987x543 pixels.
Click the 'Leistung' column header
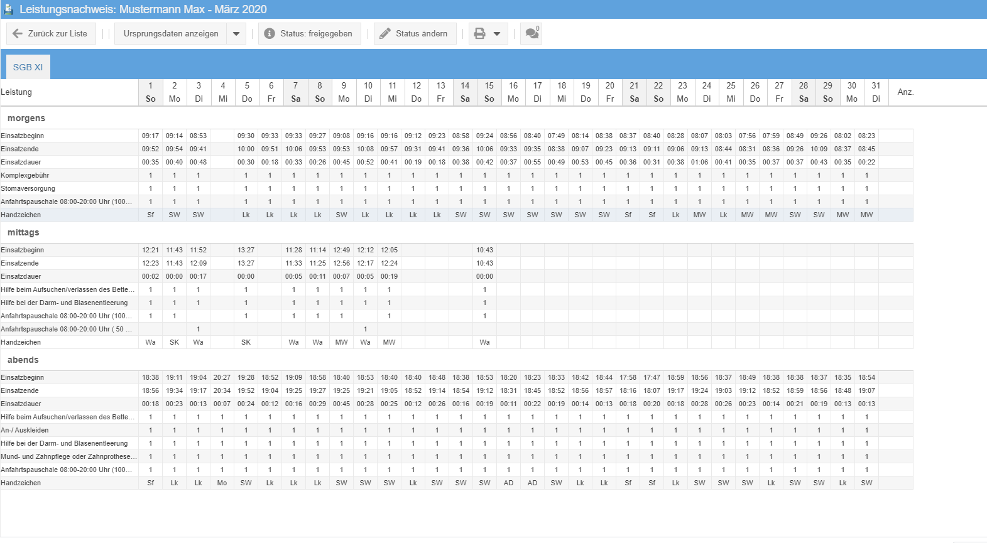pos(16,92)
